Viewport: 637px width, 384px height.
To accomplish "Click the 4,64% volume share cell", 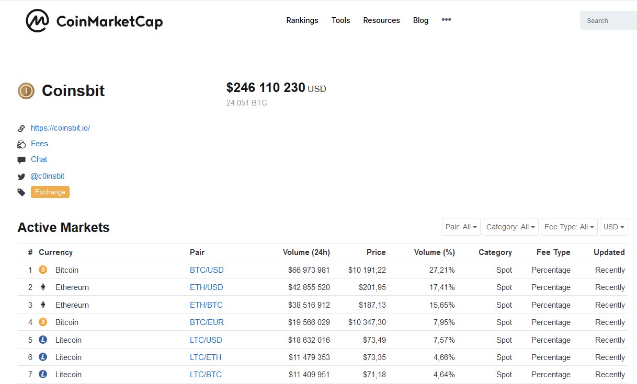I will [444, 375].
